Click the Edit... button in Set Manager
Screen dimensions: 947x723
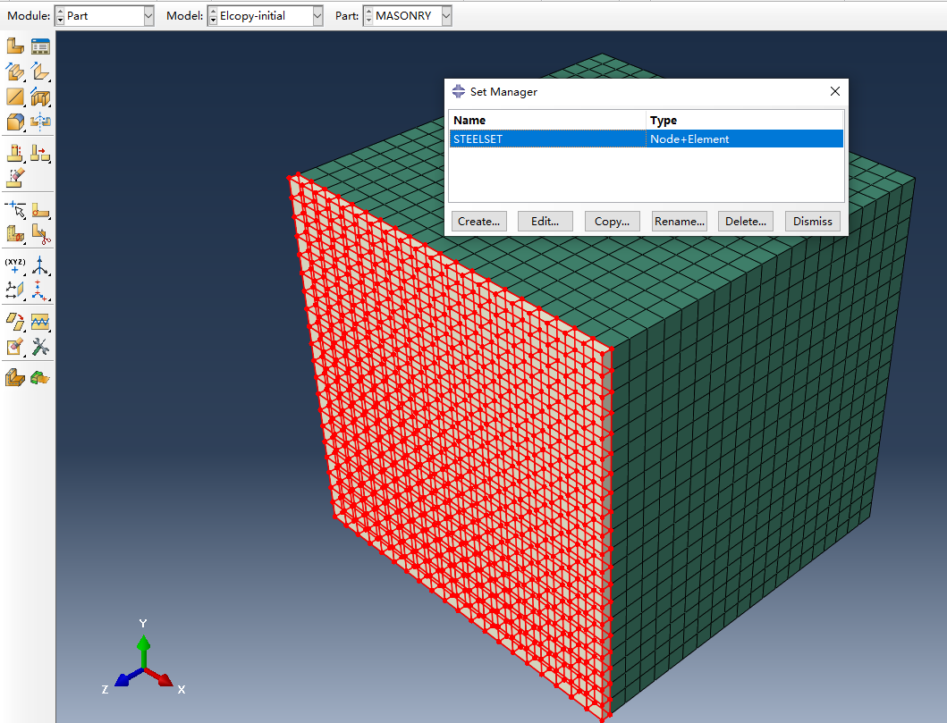point(545,222)
